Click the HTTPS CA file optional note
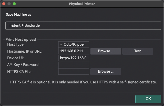The height and width of the screenshot is (106, 164). point(83,82)
